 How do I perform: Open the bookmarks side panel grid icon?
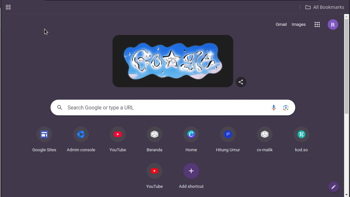[8, 7]
